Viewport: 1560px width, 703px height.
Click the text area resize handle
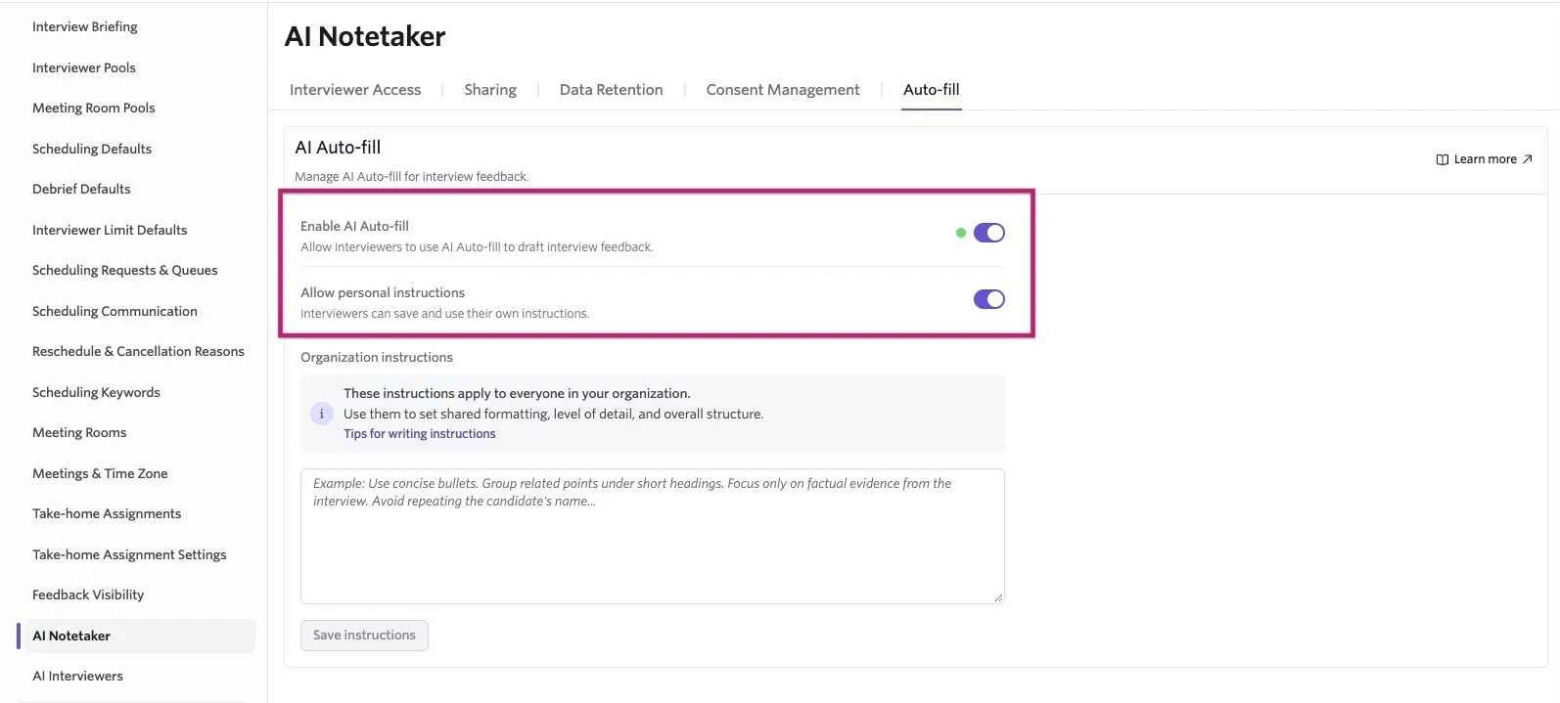point(998,597)
